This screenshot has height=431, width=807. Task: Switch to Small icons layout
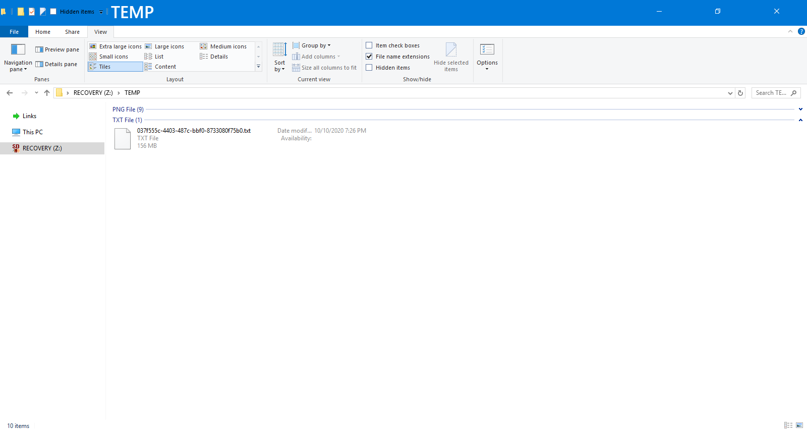pos(109,57)
